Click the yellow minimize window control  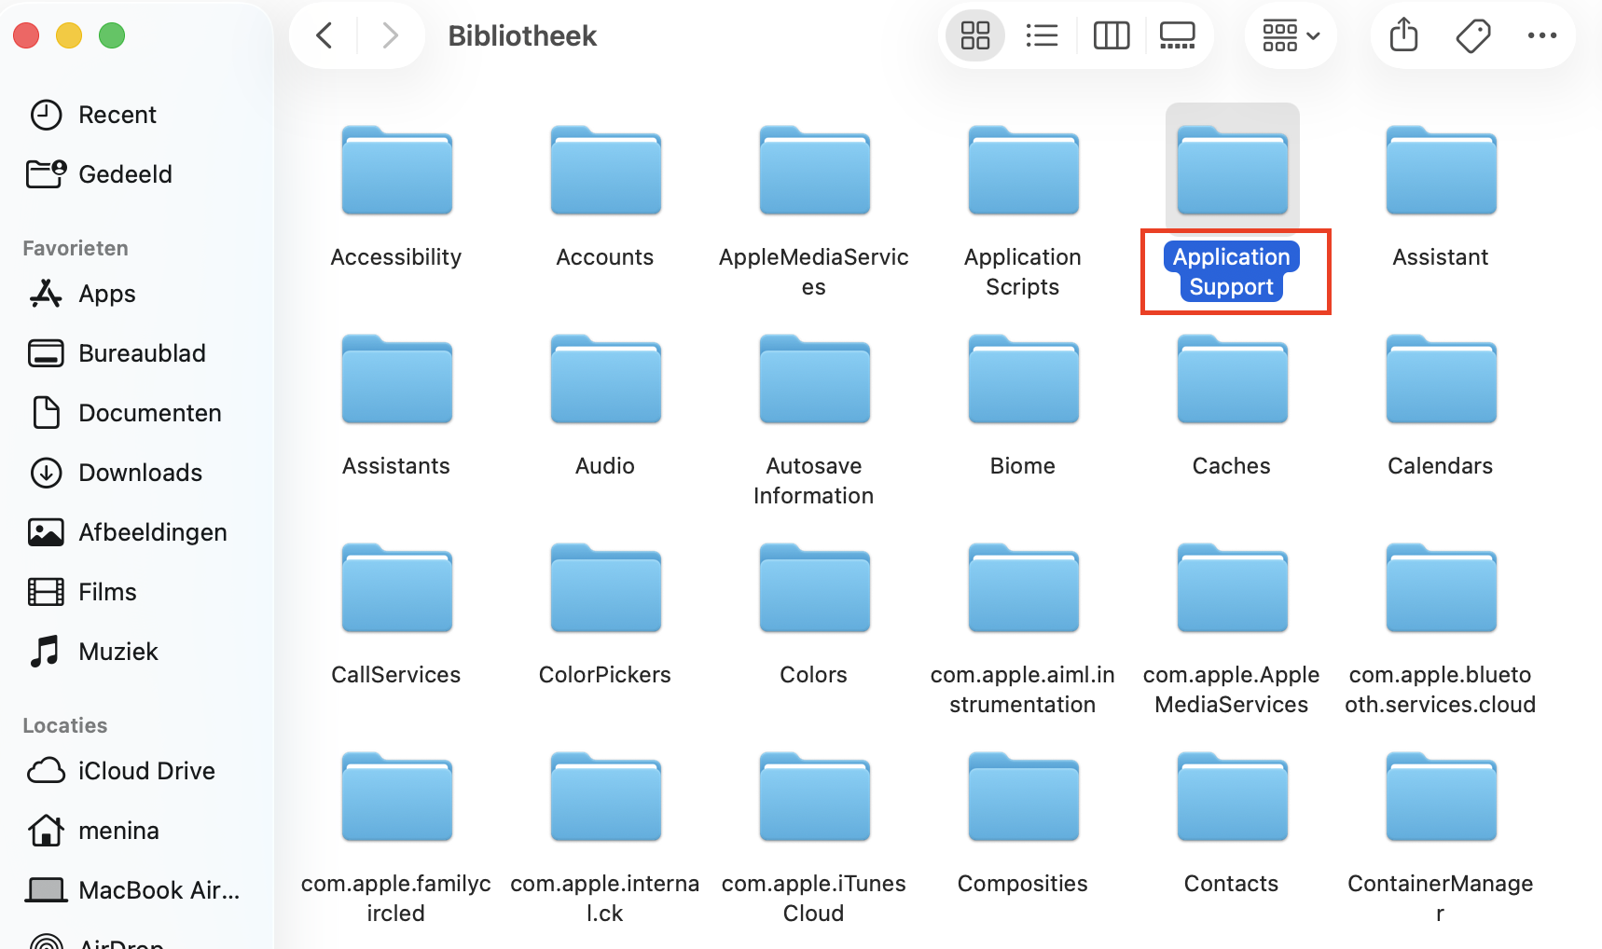tap(68, 35)
